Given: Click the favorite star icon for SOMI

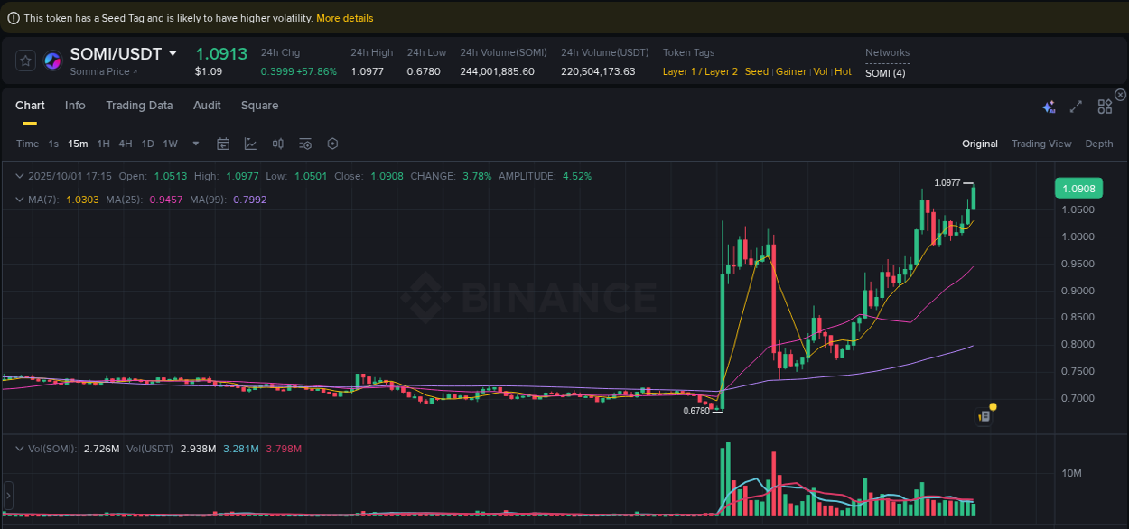Looking at the screenshot, I should (24, 60).
